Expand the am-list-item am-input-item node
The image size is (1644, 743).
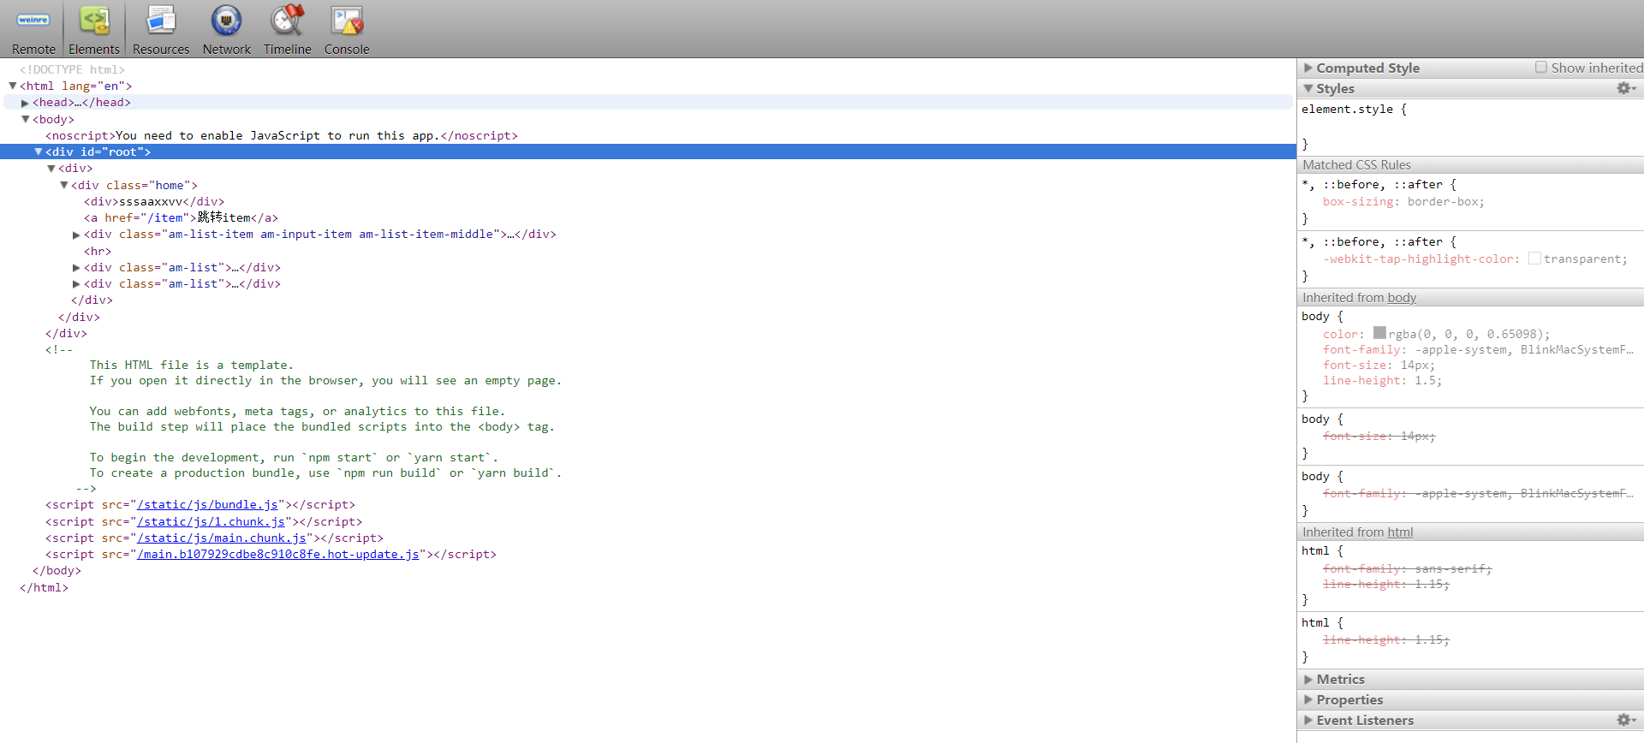tap(77, 235)
